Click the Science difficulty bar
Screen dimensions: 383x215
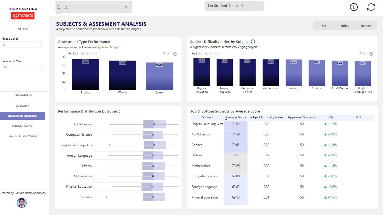(x=317, y=73)
